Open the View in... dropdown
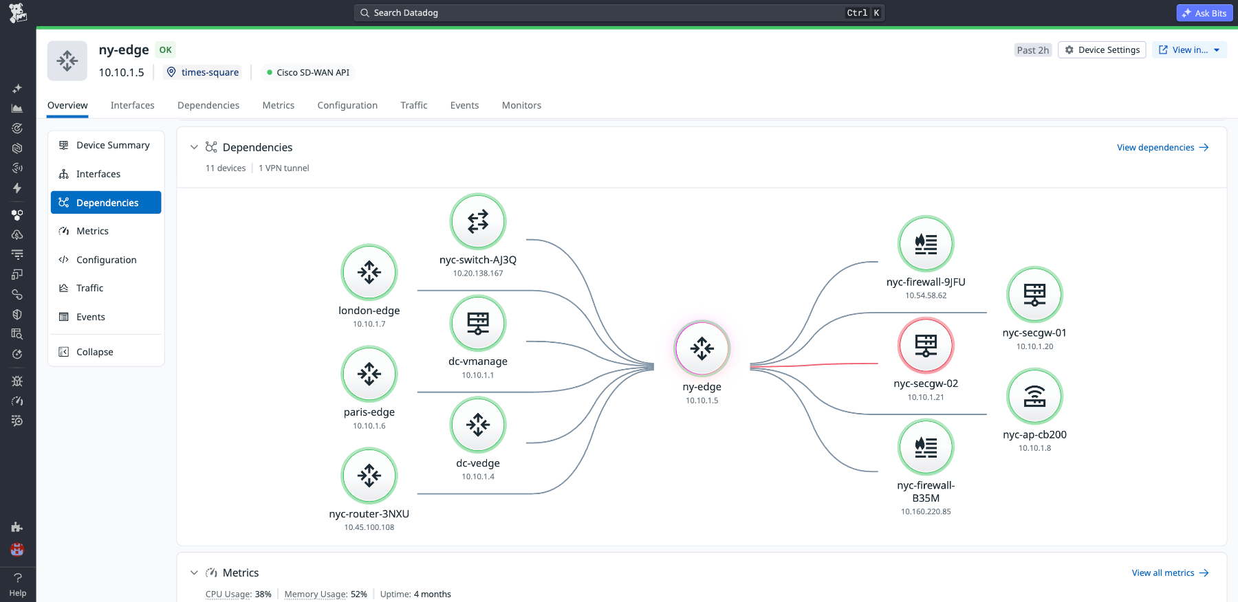Screen dimensions: 1238x602 [1189, 50]
